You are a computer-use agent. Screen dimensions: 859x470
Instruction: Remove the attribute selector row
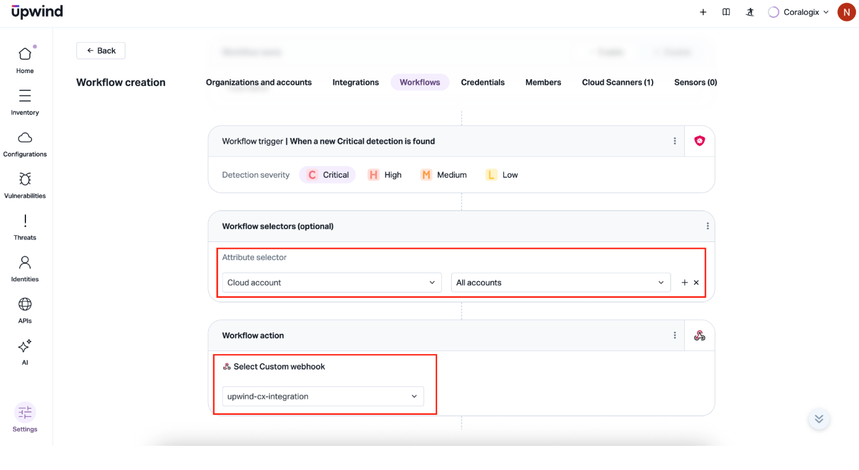point(696,282)
